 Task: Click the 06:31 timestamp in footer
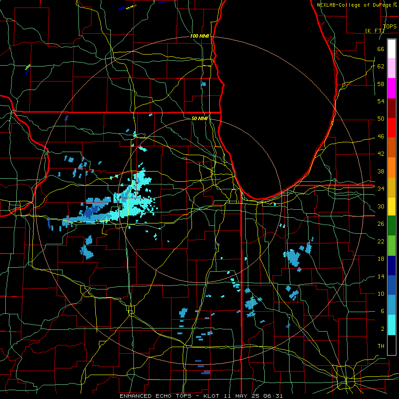(273, 396)
